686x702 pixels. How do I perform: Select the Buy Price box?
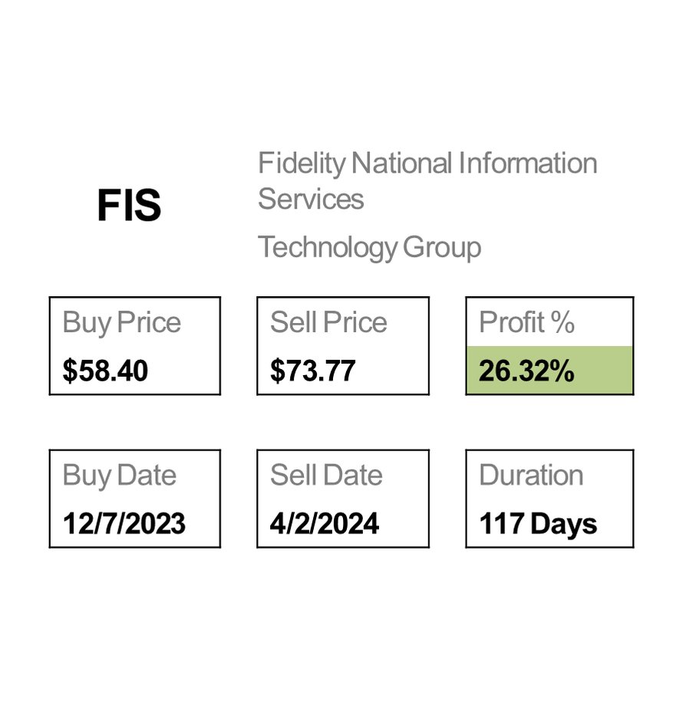click(134, 346)
